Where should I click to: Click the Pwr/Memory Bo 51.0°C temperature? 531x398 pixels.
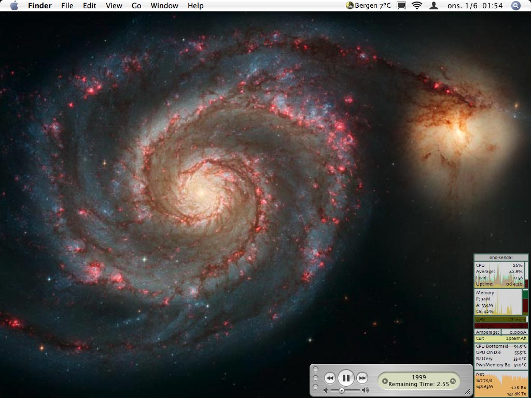(x=501, y=365)
